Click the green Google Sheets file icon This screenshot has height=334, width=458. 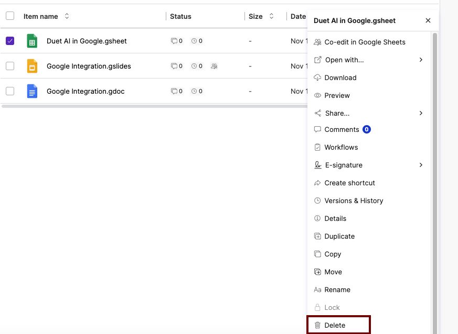pyautogui.click(x=32, y=41)
